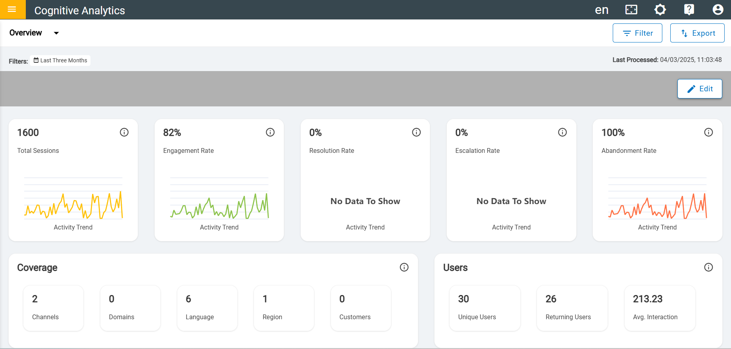
Task: Select the Last Three Months filter chip
Action: [x=60, y=60]
